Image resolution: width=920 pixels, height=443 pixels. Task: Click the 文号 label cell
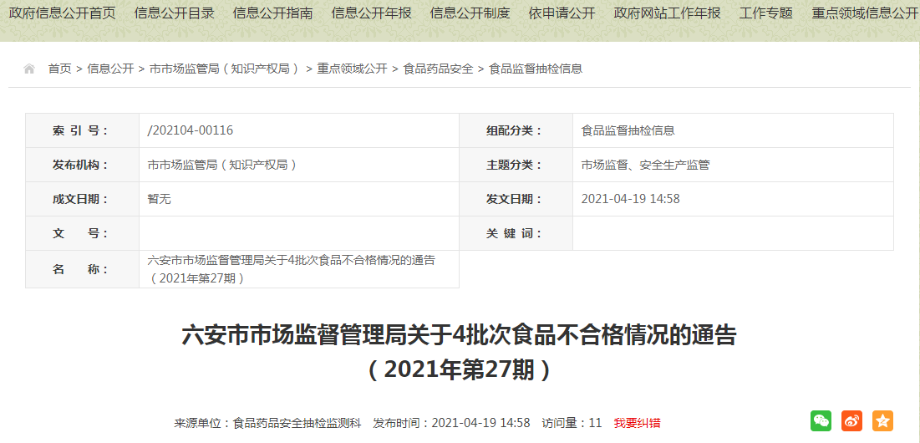[x=82, y=233]
